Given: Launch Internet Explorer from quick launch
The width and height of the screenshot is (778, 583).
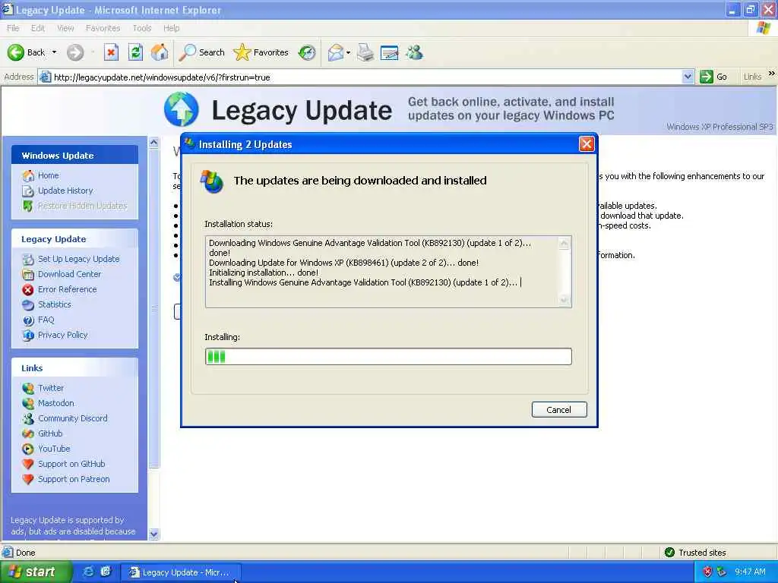Looking at the screenshot, I should click(x=89, y=572).
